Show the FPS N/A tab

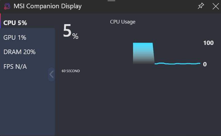point(15,66)
